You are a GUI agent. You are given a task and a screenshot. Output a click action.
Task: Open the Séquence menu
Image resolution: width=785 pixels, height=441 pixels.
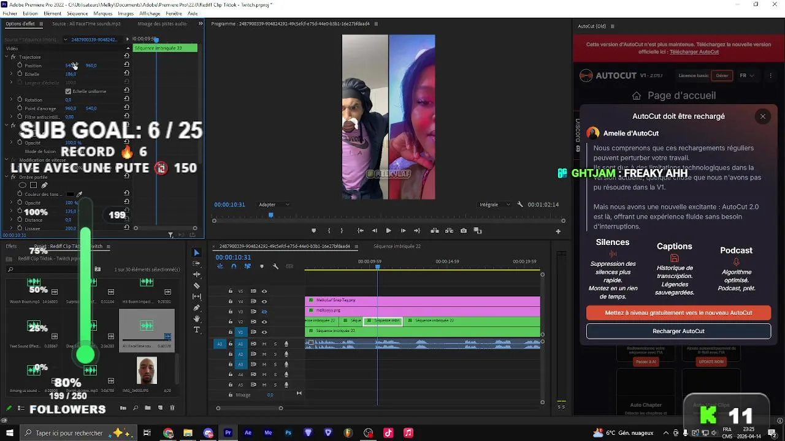pos(77,13)
